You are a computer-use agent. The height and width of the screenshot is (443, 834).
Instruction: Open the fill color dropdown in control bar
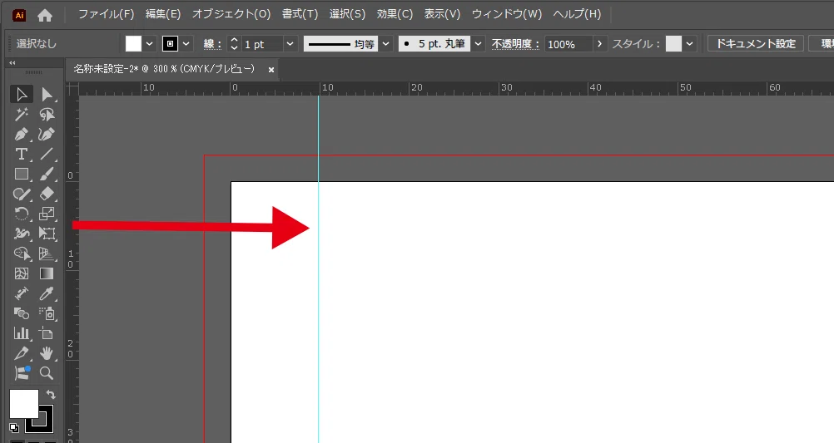[150, 44]
